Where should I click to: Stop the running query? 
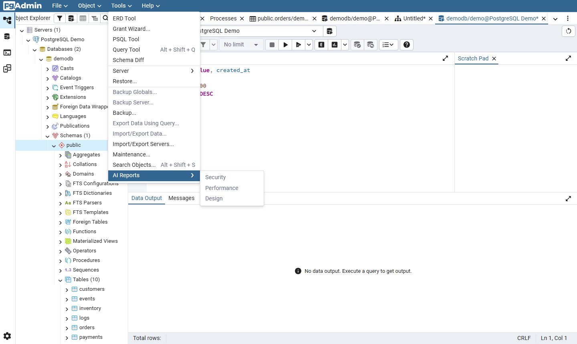pos(272,45)
